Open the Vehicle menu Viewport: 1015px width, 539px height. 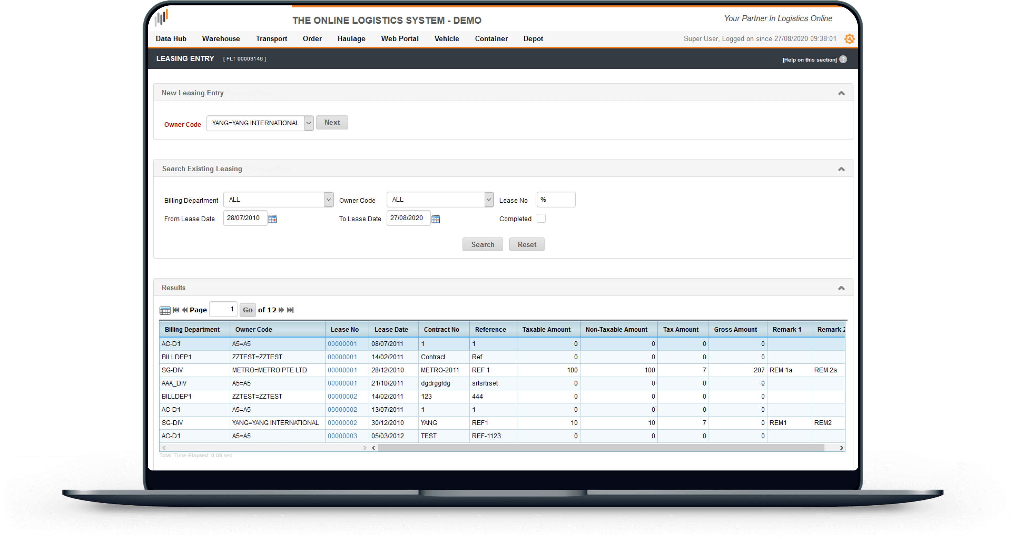click(x=447, y=38)
